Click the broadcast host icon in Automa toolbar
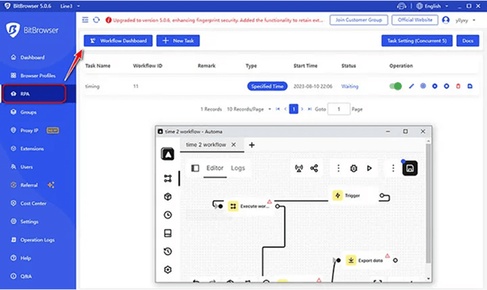 coord(299,169)
